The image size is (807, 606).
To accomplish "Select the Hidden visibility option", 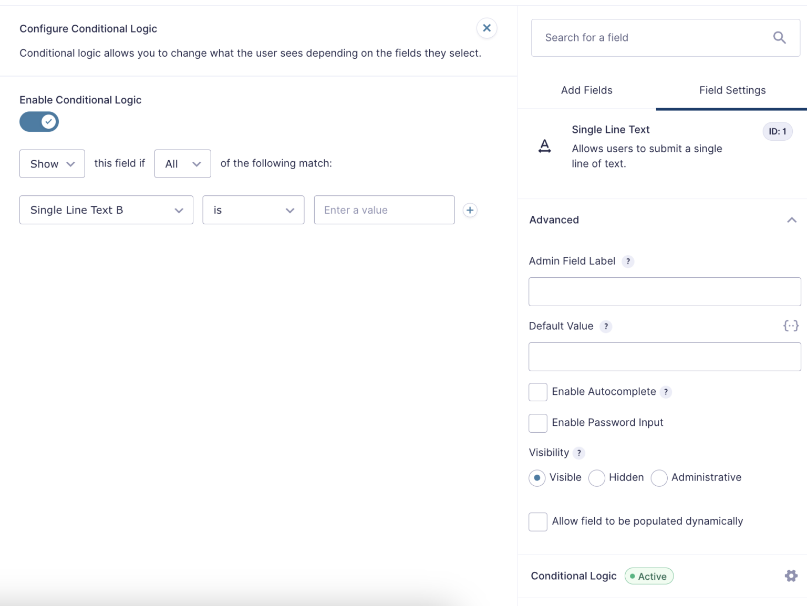I will click(x=597, y=478).
